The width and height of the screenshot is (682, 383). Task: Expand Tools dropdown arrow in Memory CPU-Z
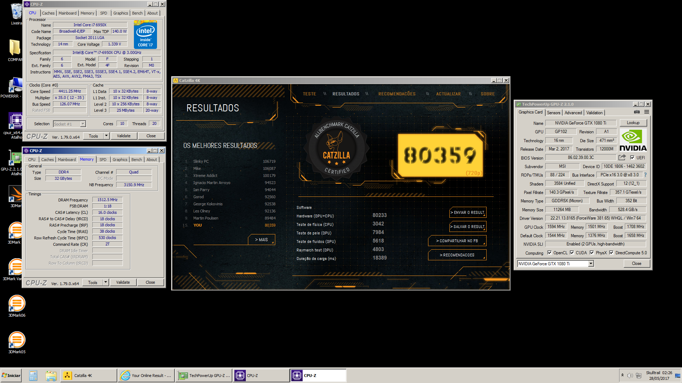point(105,282)
